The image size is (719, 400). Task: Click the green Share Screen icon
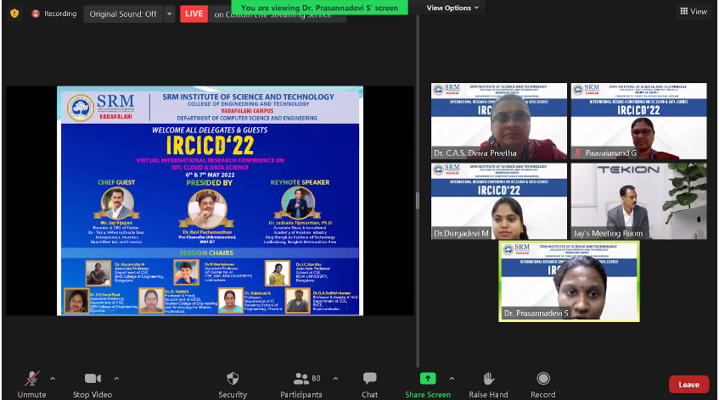[428, 379]
